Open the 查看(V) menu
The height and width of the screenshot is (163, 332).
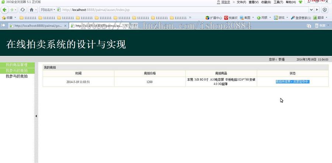(254, 2)
